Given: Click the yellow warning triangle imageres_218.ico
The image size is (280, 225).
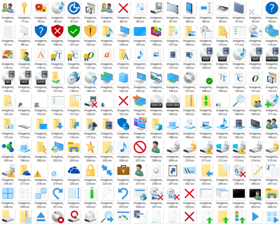Looking at the screenshot, I should (37, 173).
